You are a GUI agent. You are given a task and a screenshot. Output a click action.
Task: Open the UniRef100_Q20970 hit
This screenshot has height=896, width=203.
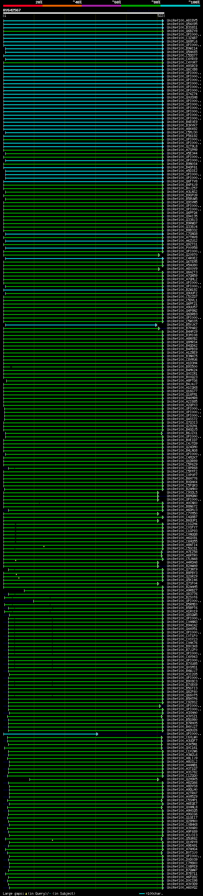pos(182,255)
